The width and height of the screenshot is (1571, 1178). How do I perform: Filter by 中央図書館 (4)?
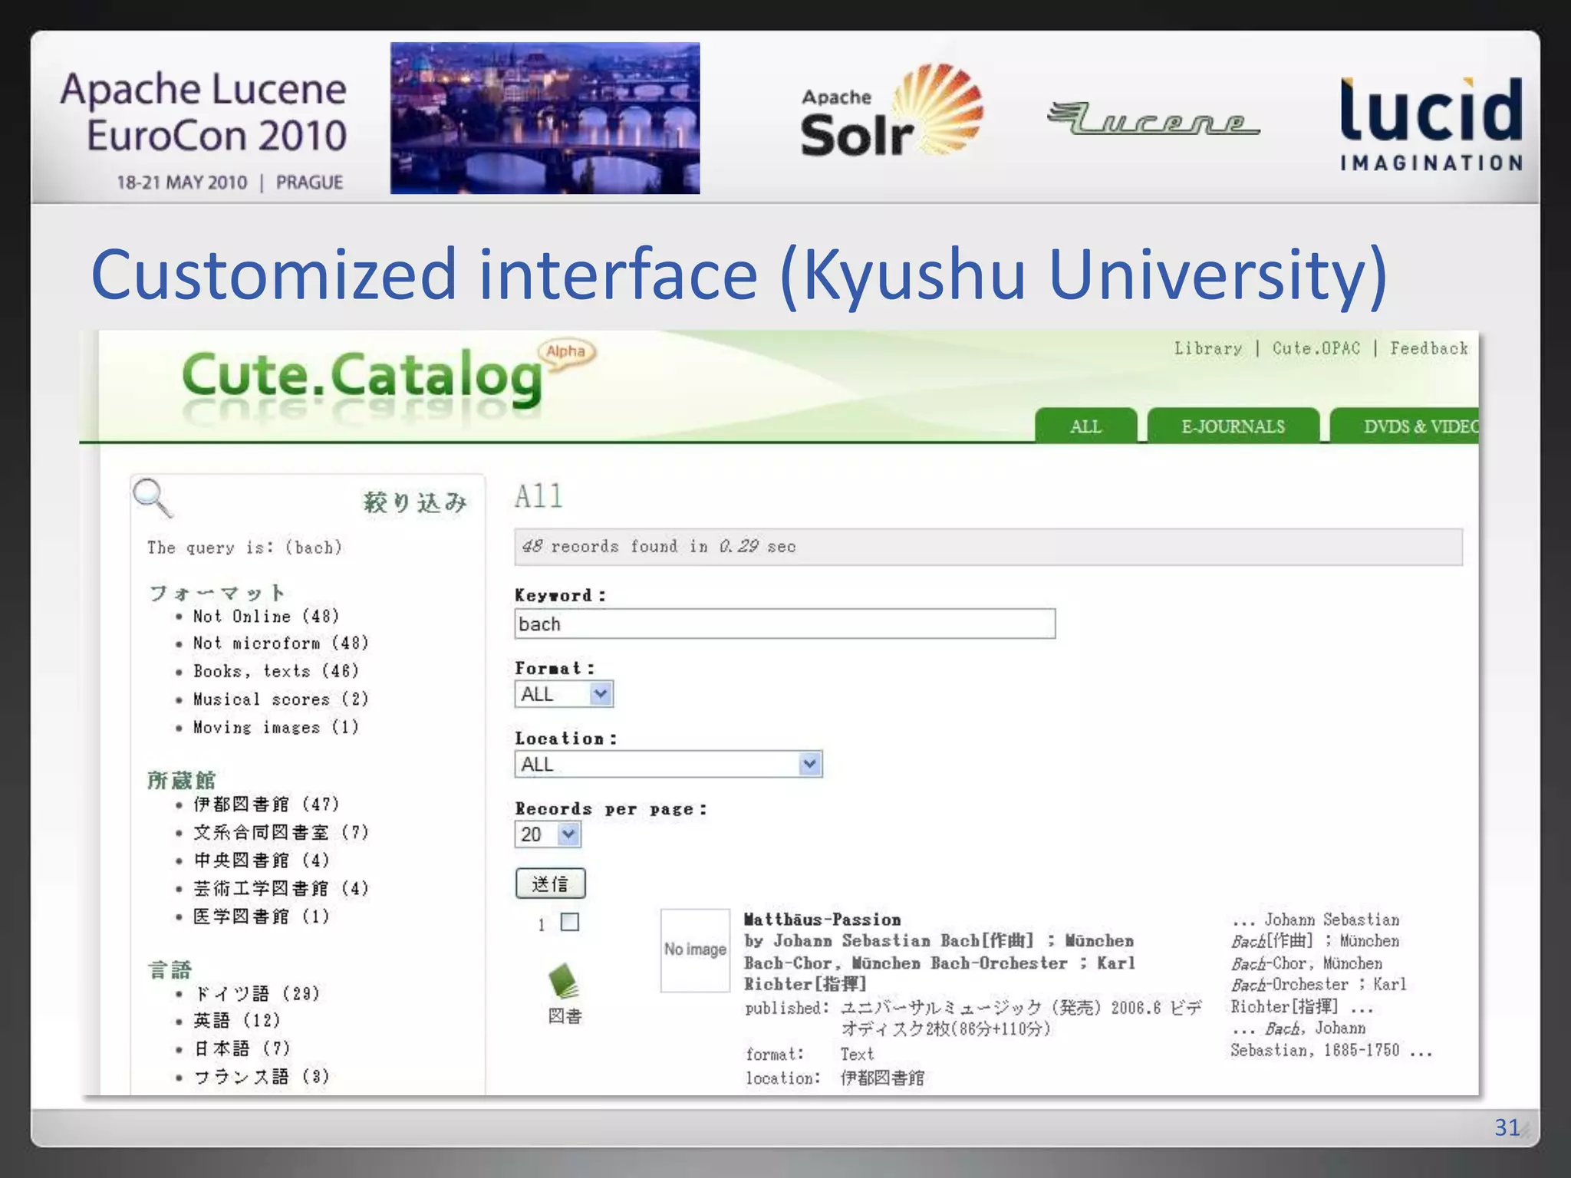261,860
